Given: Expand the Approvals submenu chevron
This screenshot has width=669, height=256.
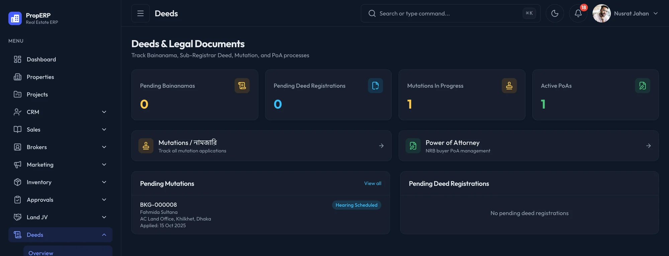Looking at the screenshot, I should [104, 200].
